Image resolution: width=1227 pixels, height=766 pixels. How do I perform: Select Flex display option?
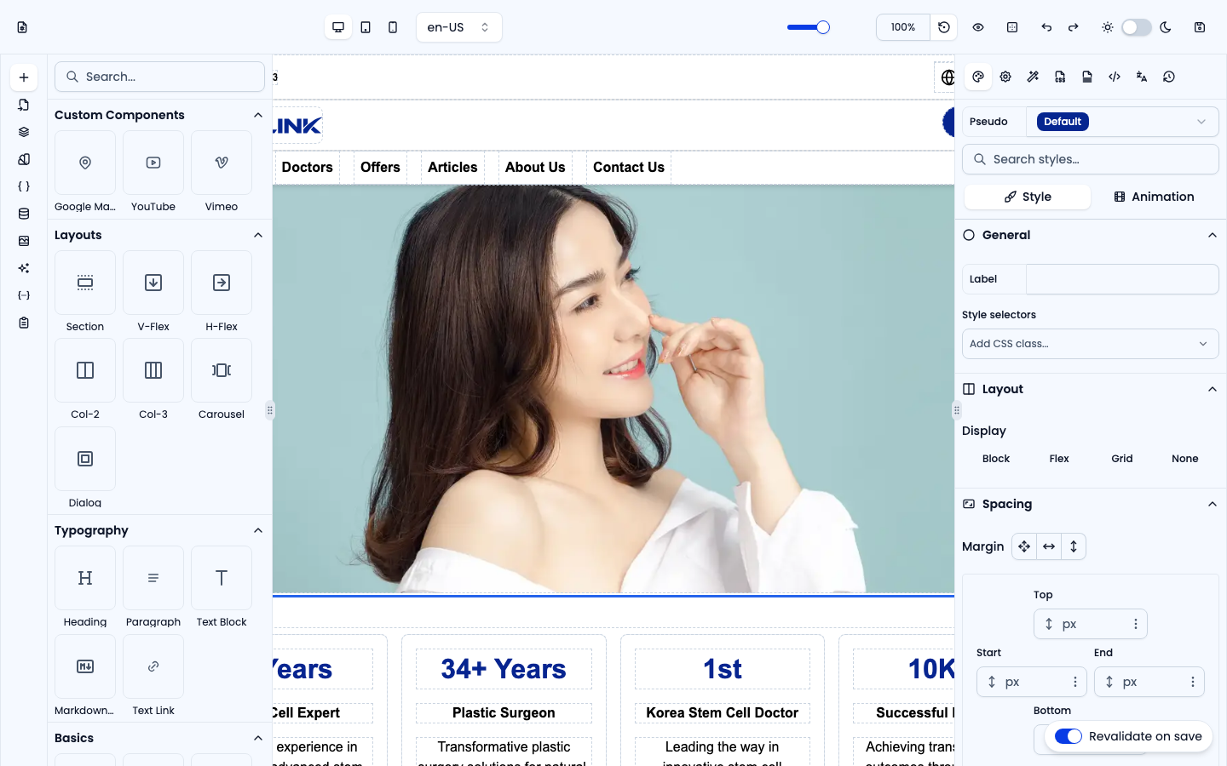pos(1059,459)
